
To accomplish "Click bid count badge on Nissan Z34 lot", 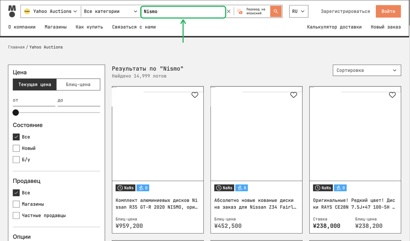I will click(x=242, y=188).
